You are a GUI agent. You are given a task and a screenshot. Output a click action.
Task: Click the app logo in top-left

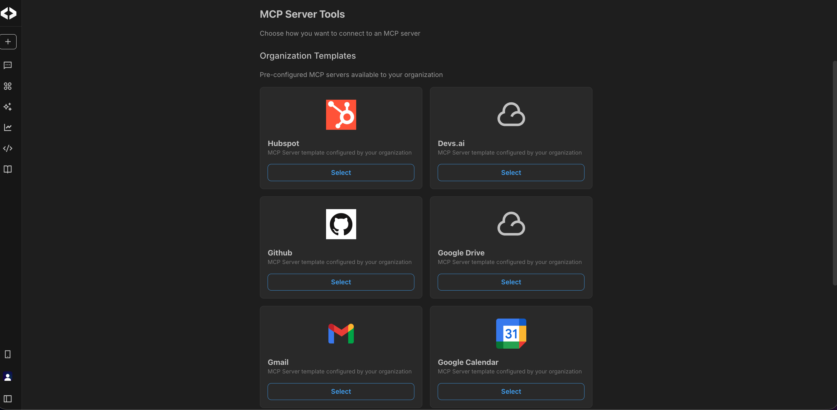coord(9,13)
